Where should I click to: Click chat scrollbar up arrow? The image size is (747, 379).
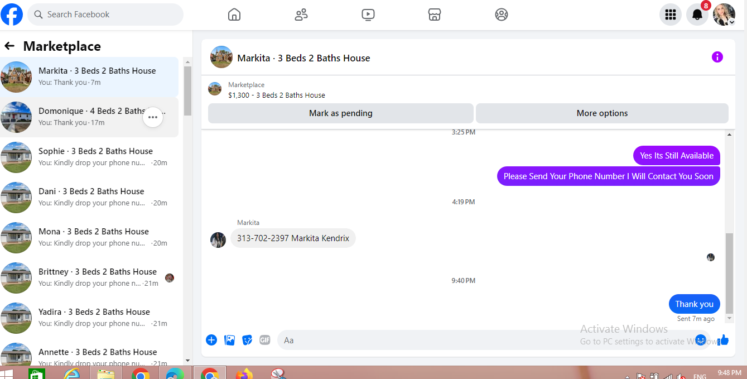tap(729, 135)
